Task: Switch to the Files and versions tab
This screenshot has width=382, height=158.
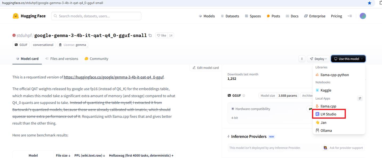Action: pos(62,59)
